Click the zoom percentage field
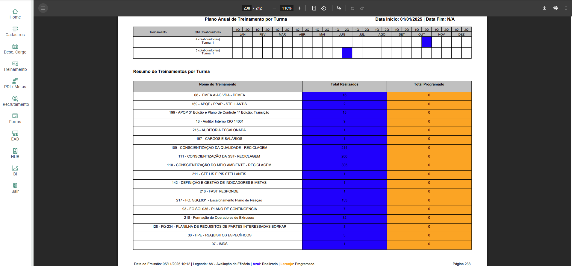The width and height of the screenshot is (572, 266). (287, 8)
